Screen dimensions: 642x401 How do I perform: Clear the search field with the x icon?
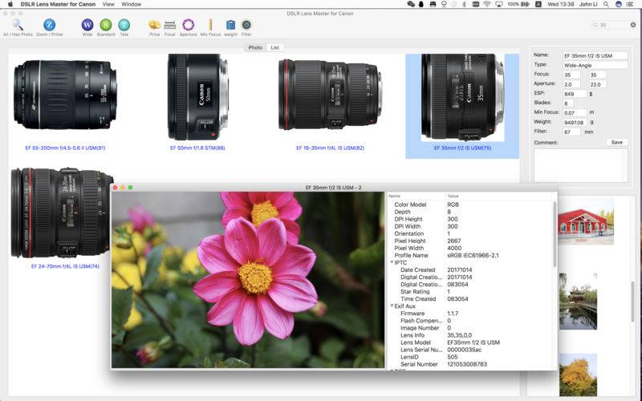633,25
